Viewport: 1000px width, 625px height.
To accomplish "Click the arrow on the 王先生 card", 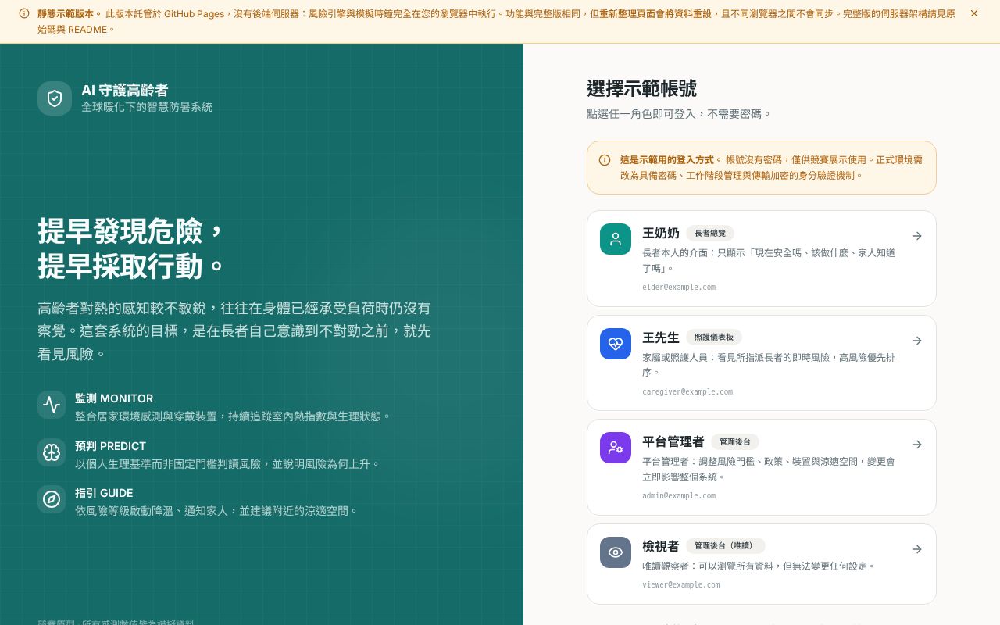I will (x=917, y=341).
